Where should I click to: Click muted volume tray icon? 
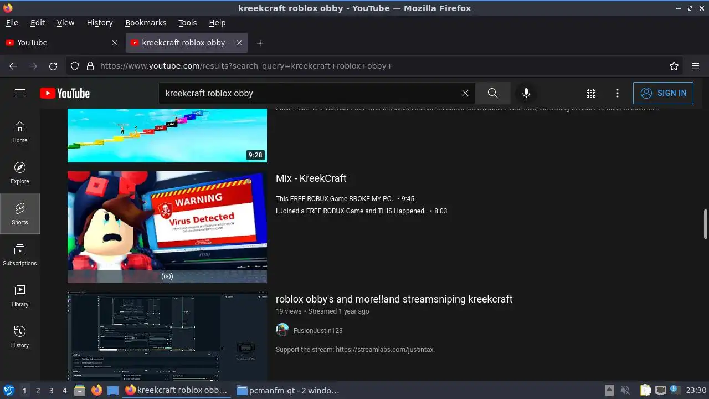pos(625,390)
